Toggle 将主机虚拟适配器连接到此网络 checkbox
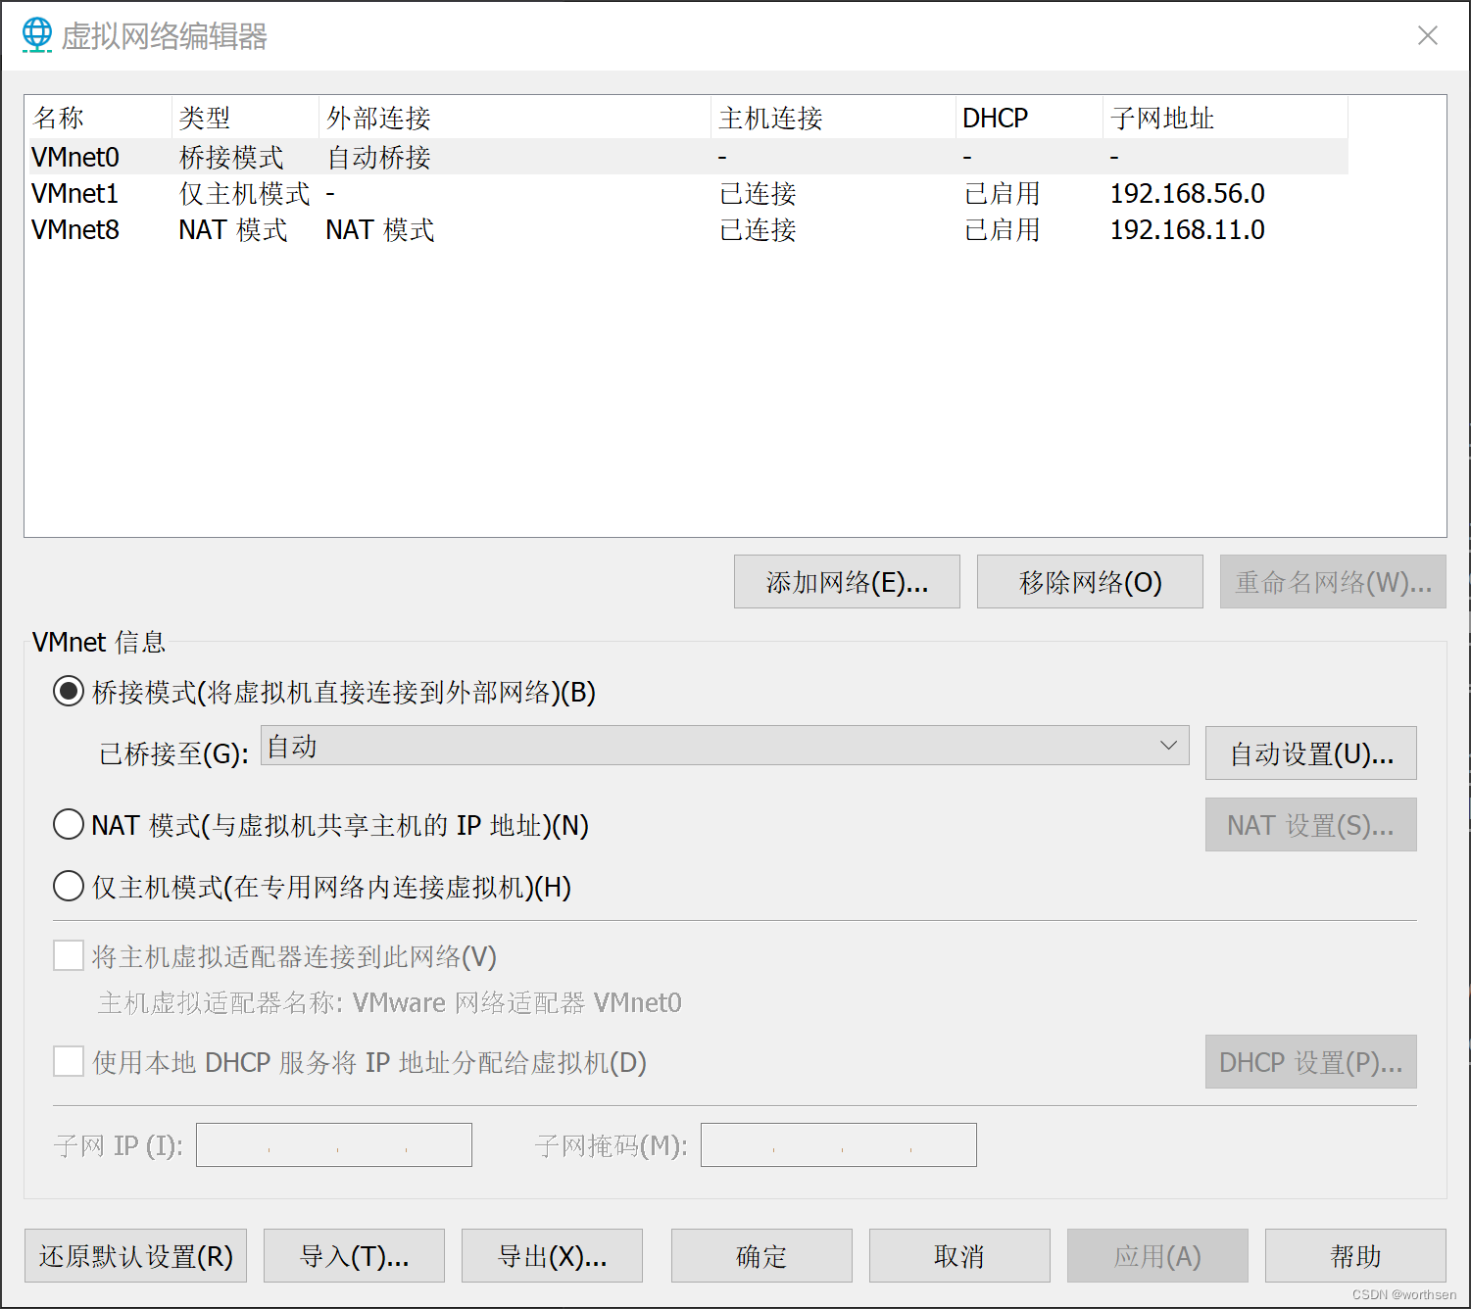 click(69, 955)
